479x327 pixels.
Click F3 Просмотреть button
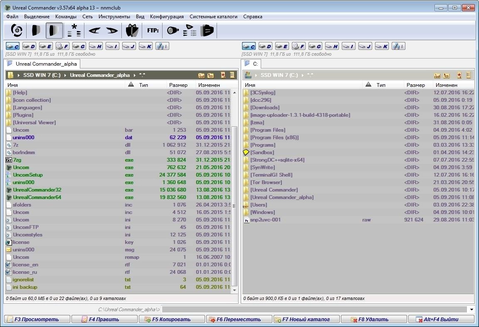(37, 319)
